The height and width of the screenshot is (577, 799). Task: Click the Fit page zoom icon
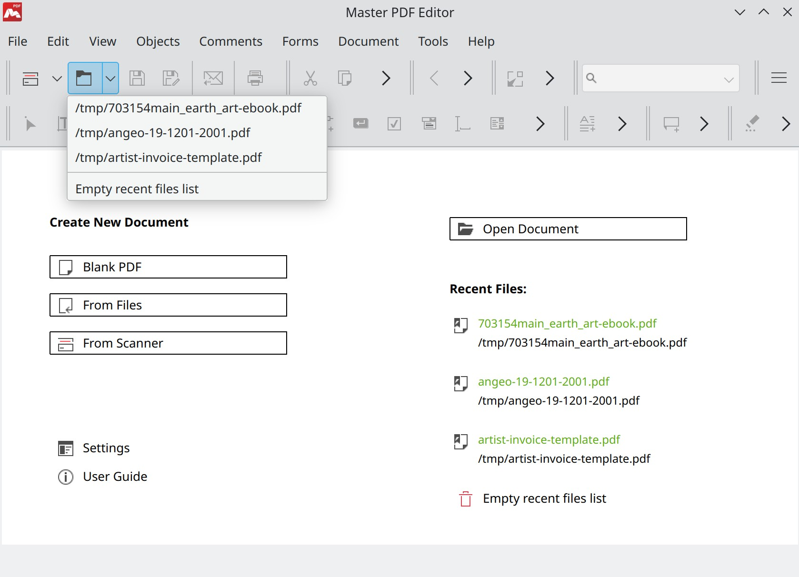click(515, 79)
